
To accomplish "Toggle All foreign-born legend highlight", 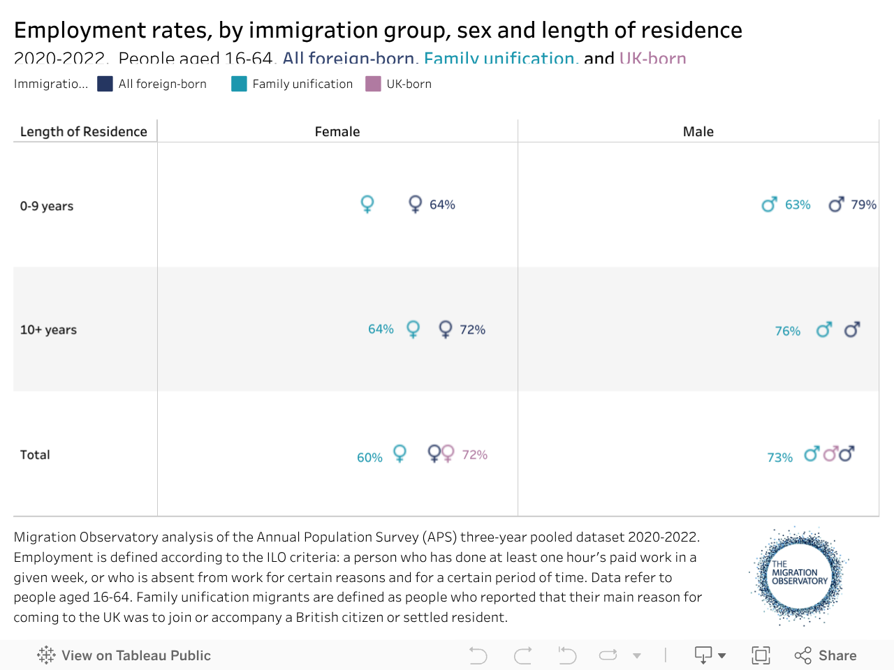I will [x=162, y=84].
